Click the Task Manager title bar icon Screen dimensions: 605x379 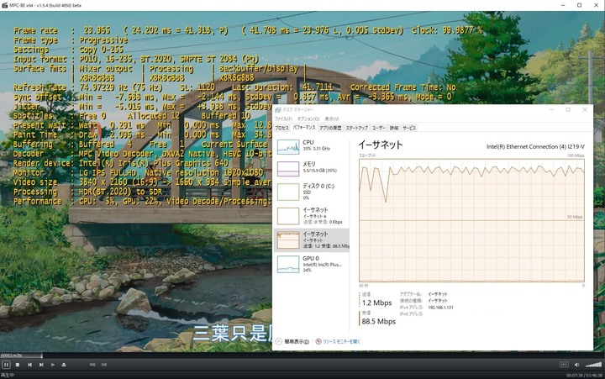(277, 110)
